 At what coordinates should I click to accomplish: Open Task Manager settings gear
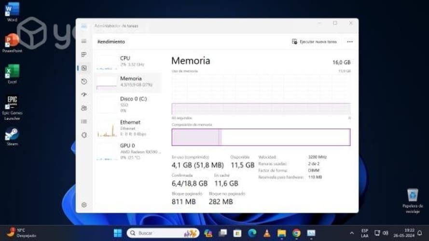pyautogui.click(x=84, y=205)
